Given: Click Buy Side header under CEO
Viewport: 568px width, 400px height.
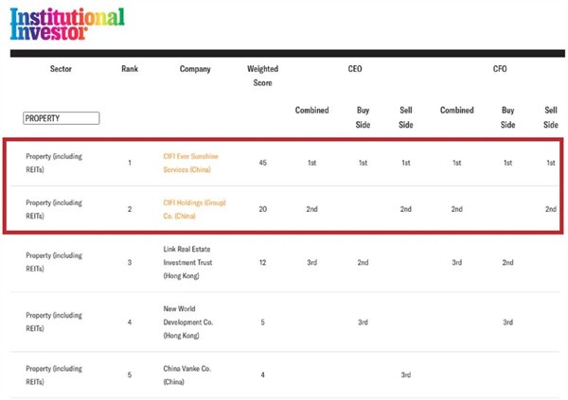Looking at the screenshot, I should tap(363, 117).
